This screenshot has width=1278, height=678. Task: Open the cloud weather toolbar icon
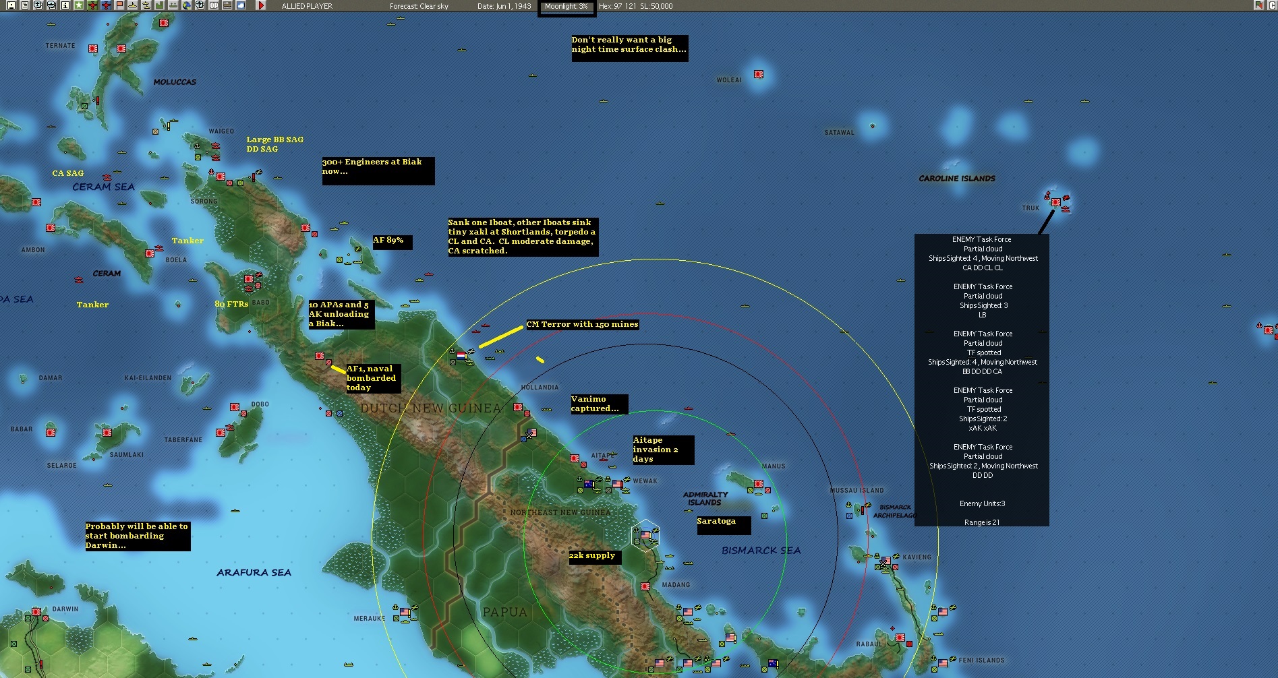point(241,5)
